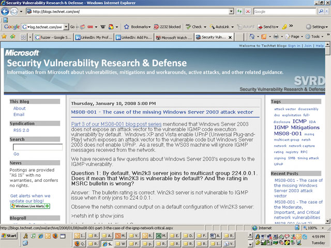Image resolution: width=331 pixels, height=248 pixels.
Task: Click the highlighter pen icon
Action: (284, 27)
